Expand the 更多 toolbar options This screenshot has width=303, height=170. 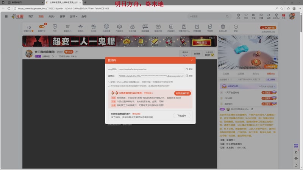coord(236,28)
